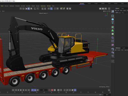The image size is (128, 96).
Task: Toggle Autokeying red A button
Action: point(52,90)
